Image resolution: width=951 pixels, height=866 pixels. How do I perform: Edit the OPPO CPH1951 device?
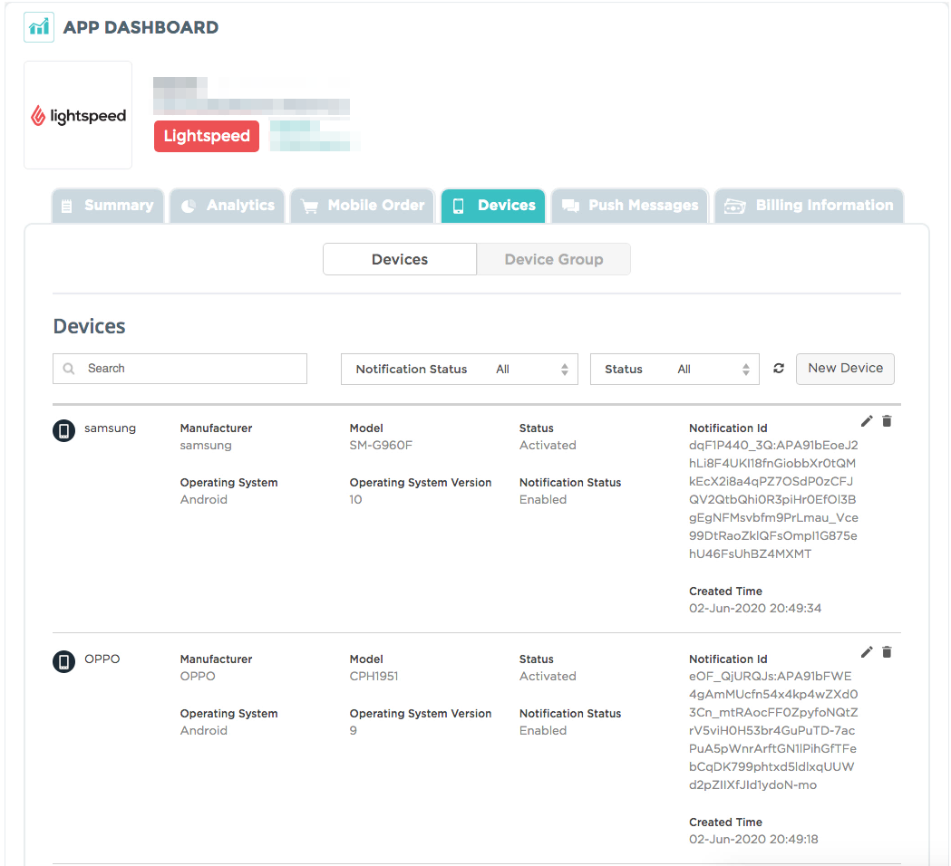tap(867, 651)
